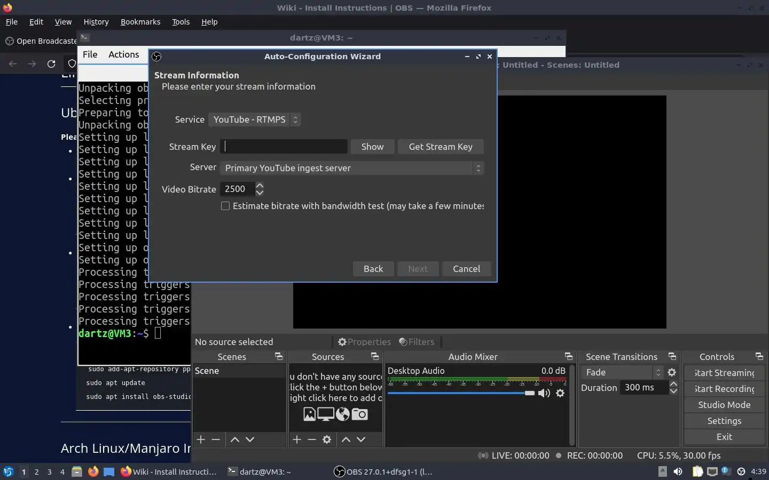The width and height of the screenshot is (769, 480).
Task: Increase transition Duration with up arrow
Action: coord(673,384)
